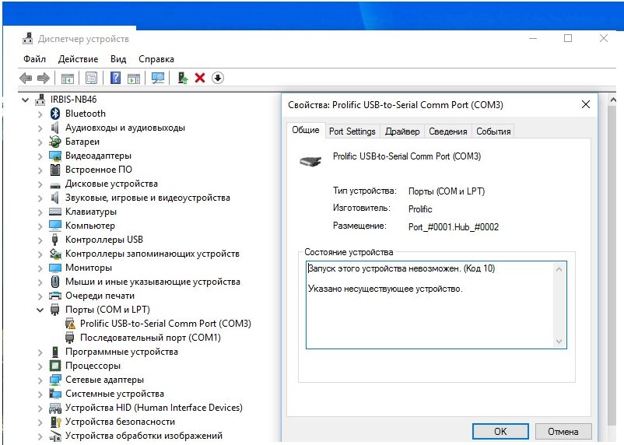Click the Forward arrow toolbar icon
Image resolution: width=624 pixels, height=445 pixels.
(x=44, y=78)
